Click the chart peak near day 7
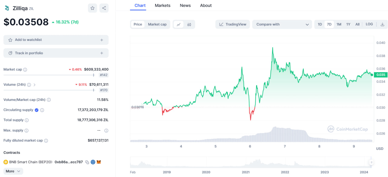The height and width of the screenshot is (177, 388). (273, 48)
